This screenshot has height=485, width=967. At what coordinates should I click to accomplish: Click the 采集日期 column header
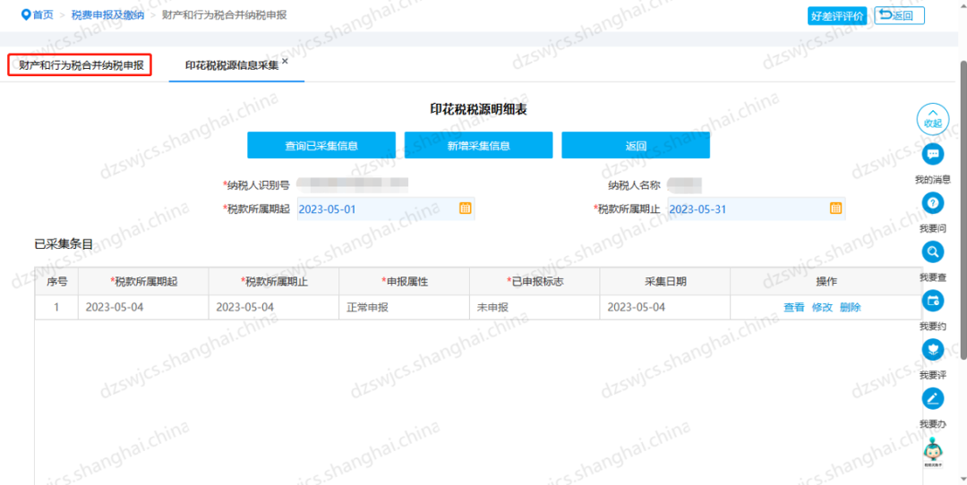pos(664,282)
